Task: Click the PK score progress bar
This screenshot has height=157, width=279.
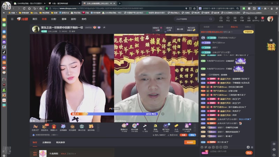Action: click(114, 114)
